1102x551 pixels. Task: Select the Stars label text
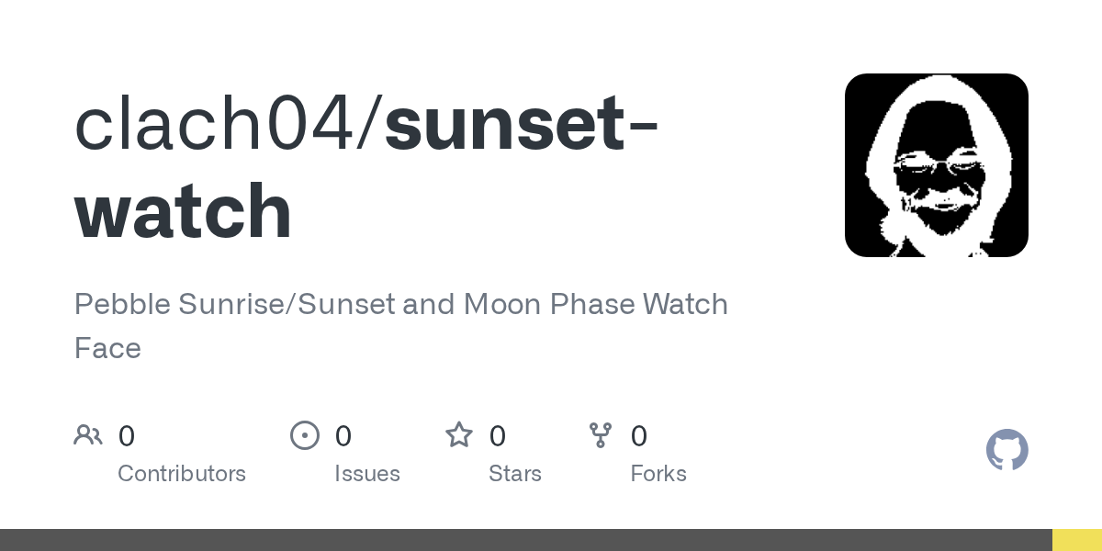click(515, 474)
